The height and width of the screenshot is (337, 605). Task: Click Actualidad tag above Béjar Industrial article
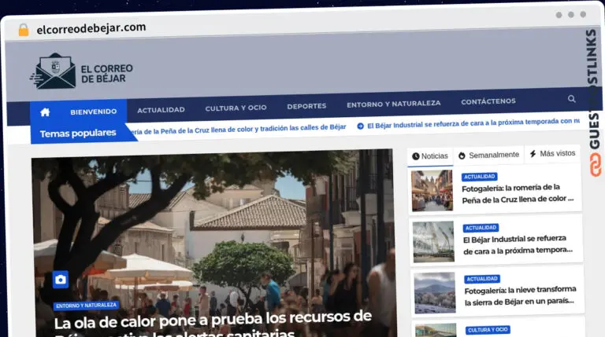(481, 228)
